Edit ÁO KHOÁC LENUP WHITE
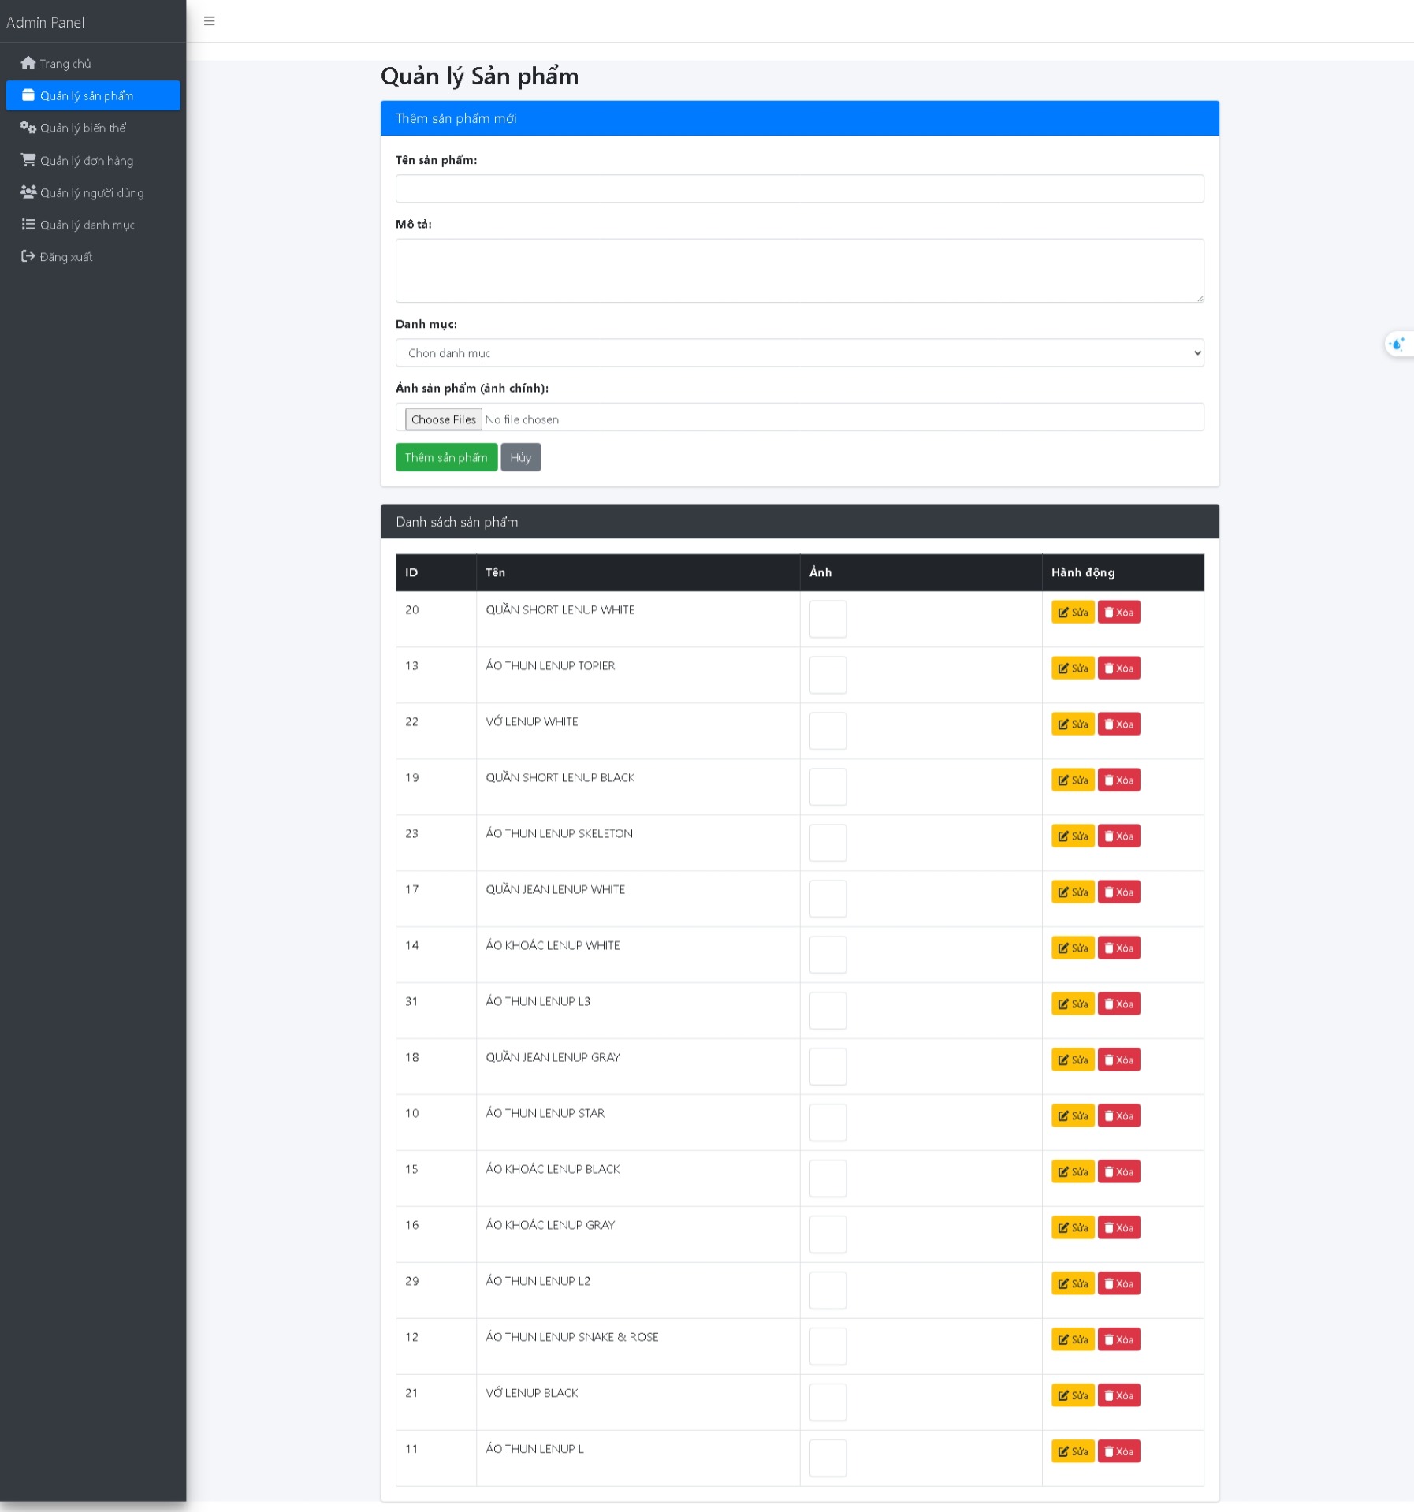Image resolution: width=1414 pixels, height=1512 pixels. pyautogui.click(x=1073, y=948)
